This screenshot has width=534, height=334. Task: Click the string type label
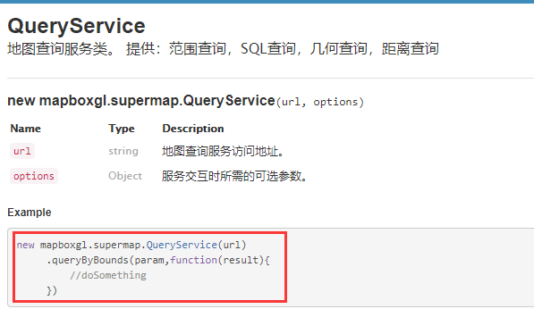tap(123, 151)
